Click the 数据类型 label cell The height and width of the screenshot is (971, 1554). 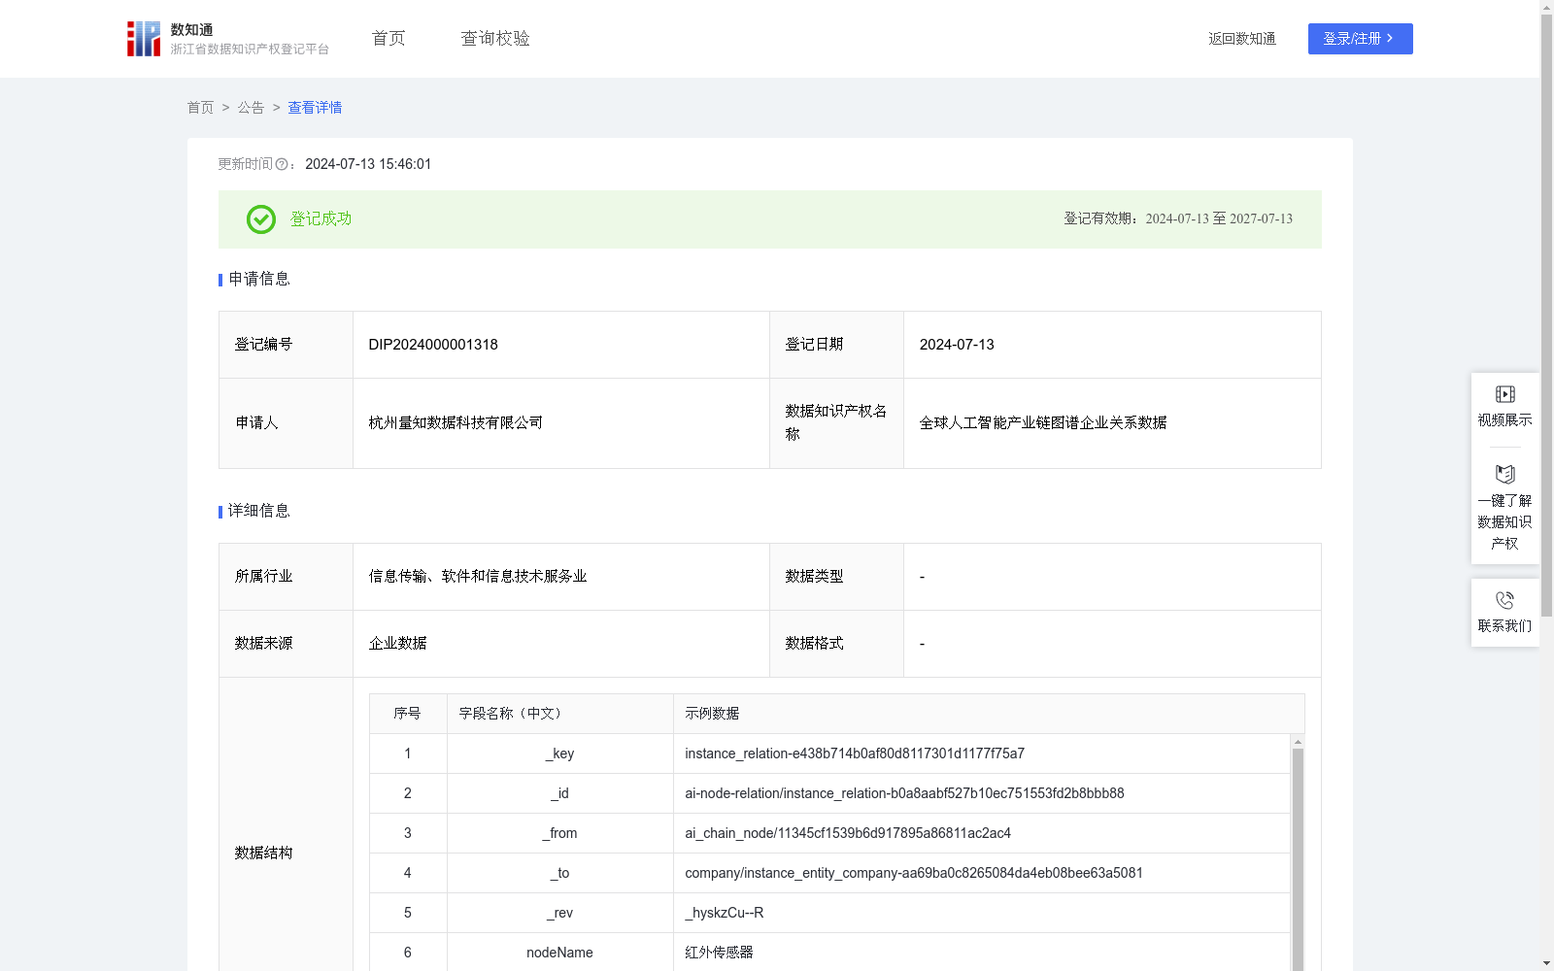[x=836, y=577]
